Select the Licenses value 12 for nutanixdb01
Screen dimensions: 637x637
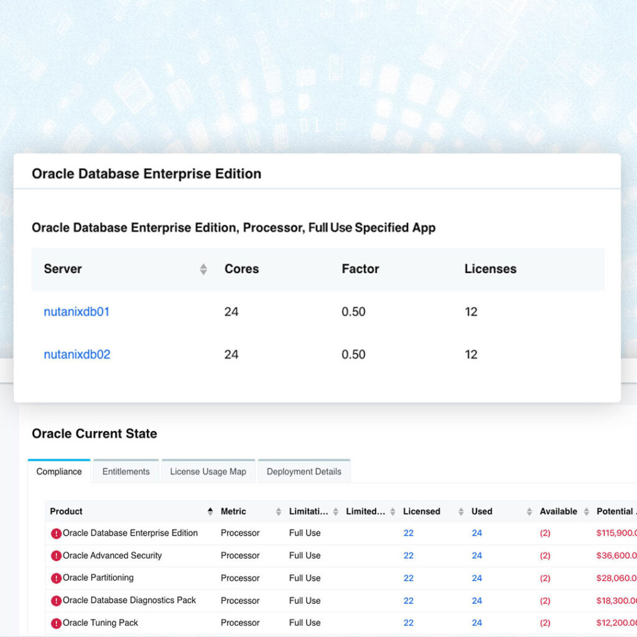pyautogui.click(x=471, y=312)
